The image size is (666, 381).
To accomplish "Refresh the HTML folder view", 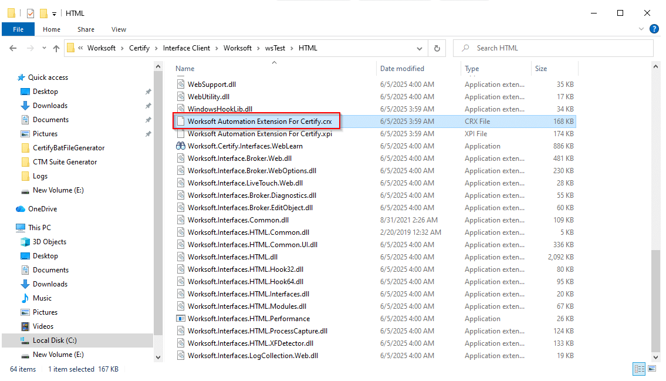I will (437, 48).
